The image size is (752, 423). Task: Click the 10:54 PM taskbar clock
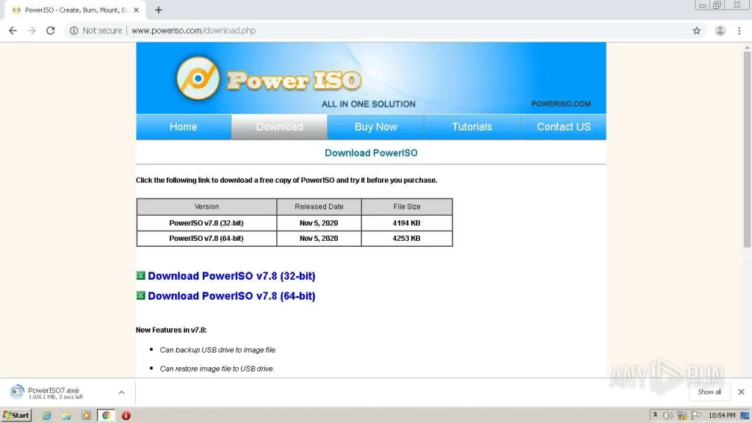click(722, 416)
